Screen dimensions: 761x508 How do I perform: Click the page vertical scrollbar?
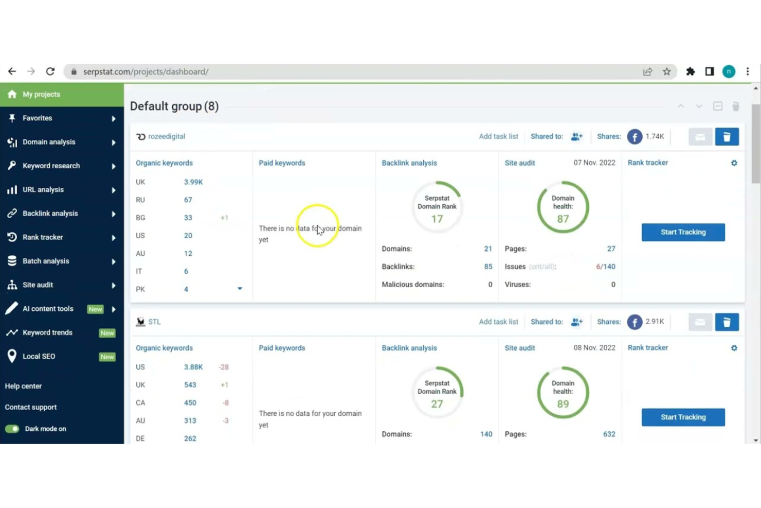(755, 144)
